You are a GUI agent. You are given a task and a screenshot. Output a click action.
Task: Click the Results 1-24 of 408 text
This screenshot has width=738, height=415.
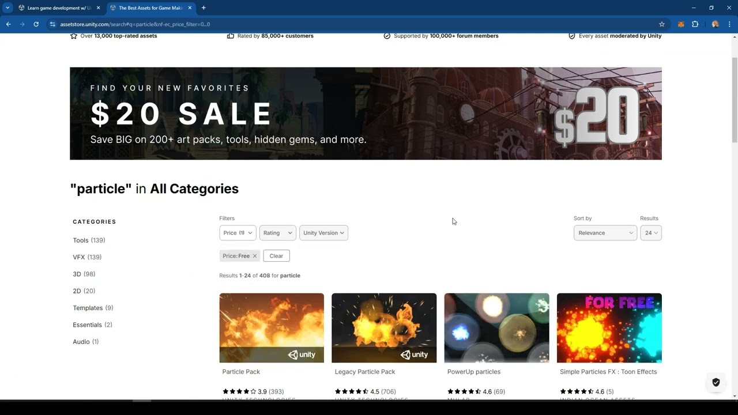259,276
